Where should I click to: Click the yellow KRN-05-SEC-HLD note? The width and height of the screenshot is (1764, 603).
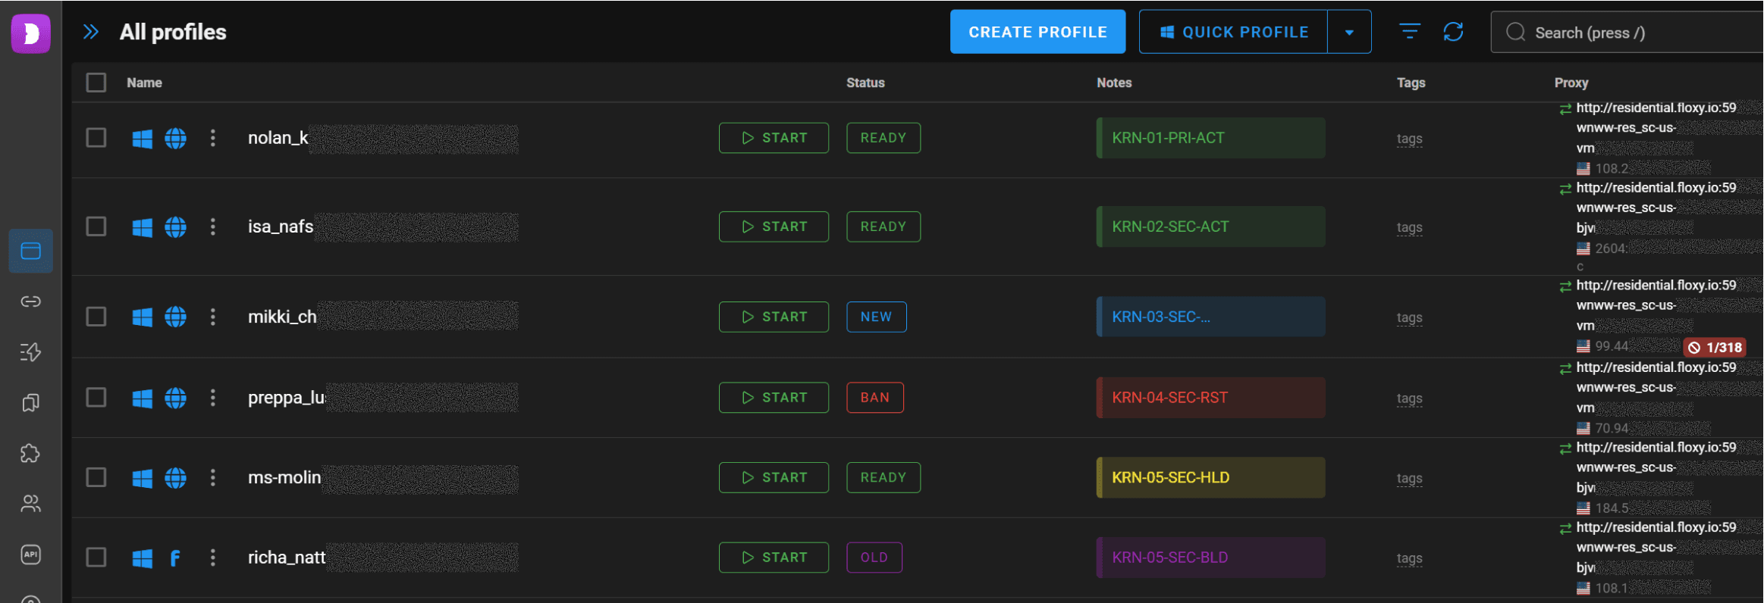click(x=1210, y=477)
